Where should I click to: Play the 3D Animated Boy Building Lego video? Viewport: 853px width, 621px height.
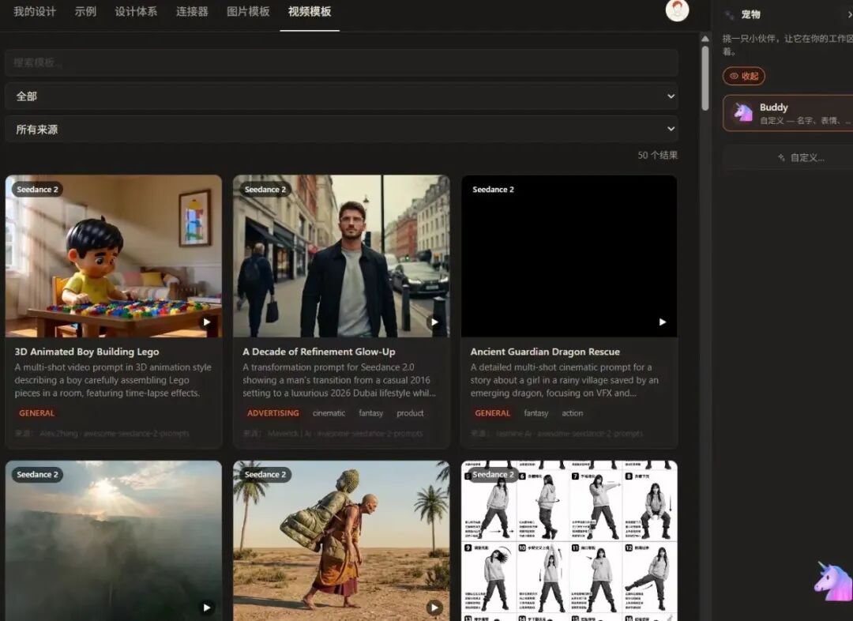pyautogui.click(x=207, y=322)
